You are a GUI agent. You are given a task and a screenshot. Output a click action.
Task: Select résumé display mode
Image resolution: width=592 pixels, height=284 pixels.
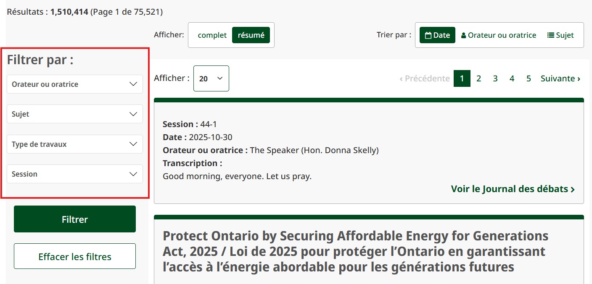tap(251, 35)
